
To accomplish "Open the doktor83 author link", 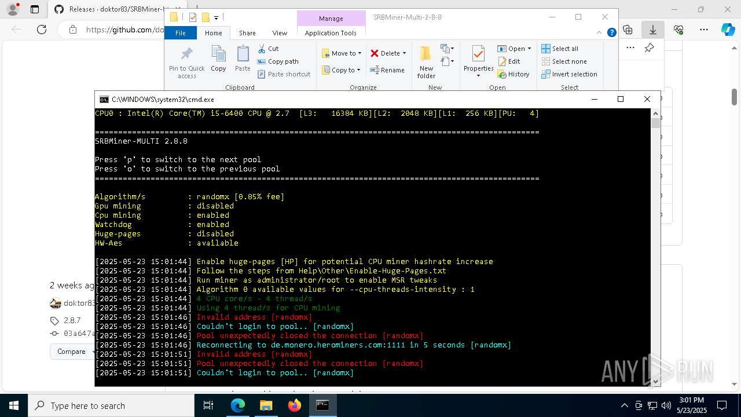I will tap(79, 303).
